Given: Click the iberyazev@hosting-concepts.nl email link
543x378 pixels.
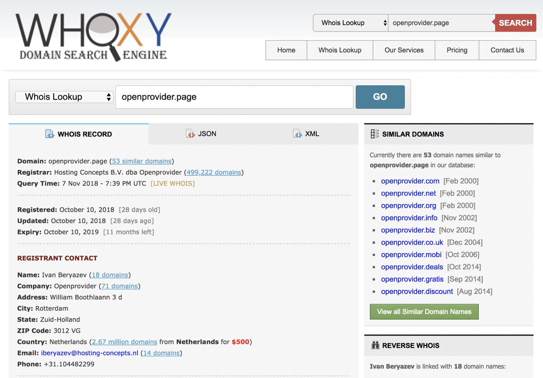Looking at the screenshot, I should [89, 353].
